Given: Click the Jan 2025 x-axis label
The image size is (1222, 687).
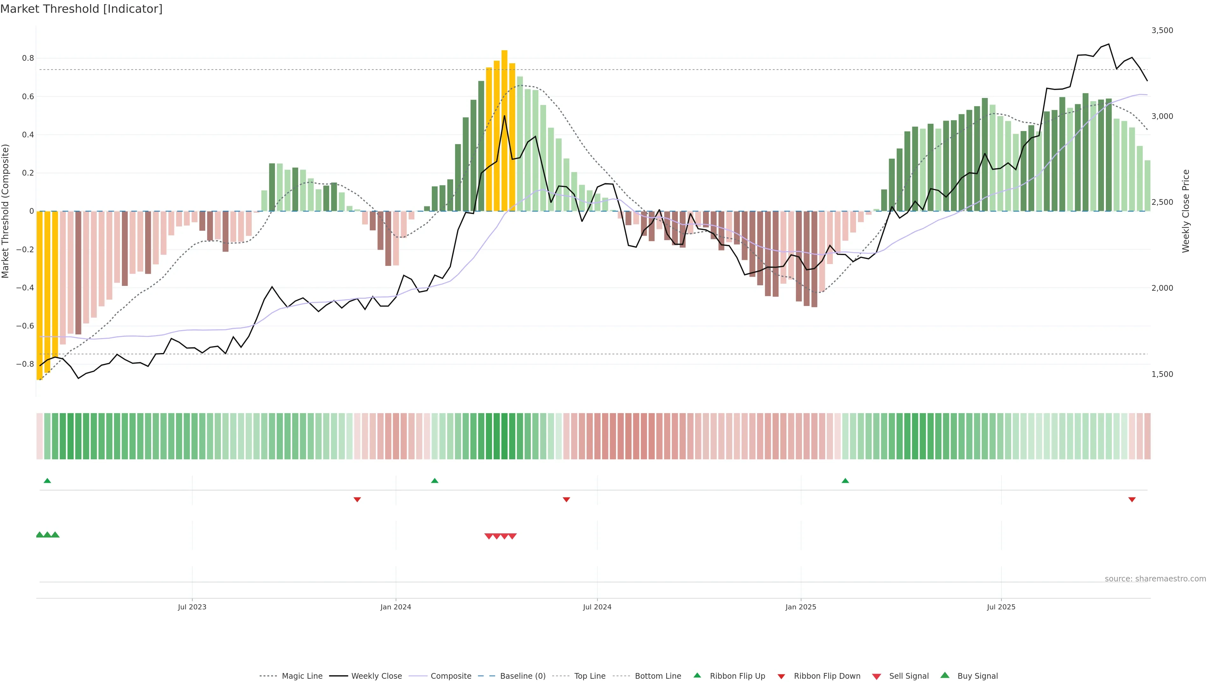Looking at the screenshot, I should [800, 607].
